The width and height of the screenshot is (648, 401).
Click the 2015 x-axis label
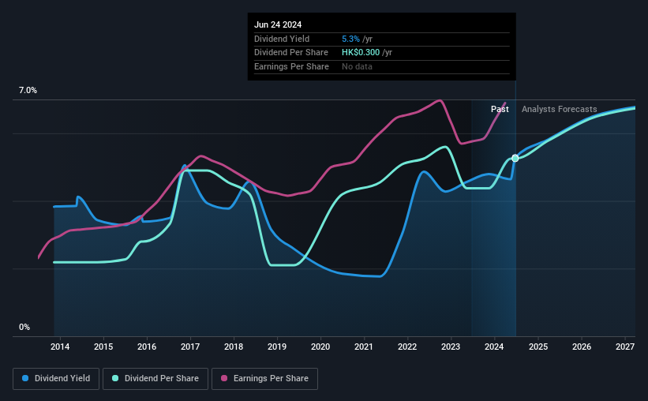pyautogui.click(x=103, y=347)
